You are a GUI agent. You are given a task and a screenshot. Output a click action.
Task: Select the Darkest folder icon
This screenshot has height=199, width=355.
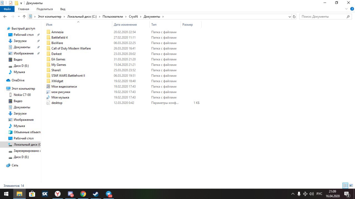(49, 54)
